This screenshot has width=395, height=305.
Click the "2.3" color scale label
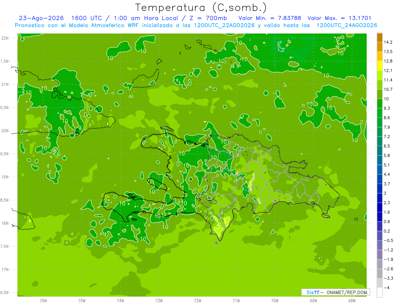click(x=387, y=203)
